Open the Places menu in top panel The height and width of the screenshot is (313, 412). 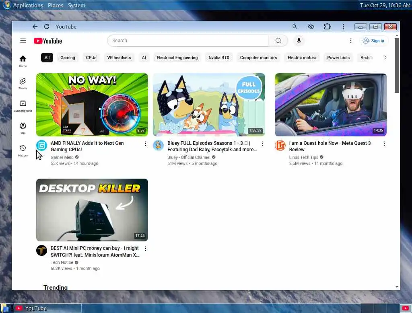[56, 5]
